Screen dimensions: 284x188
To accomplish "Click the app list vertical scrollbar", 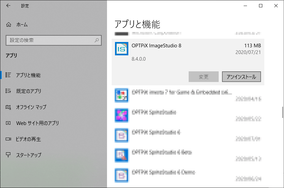I will point(283,112).
